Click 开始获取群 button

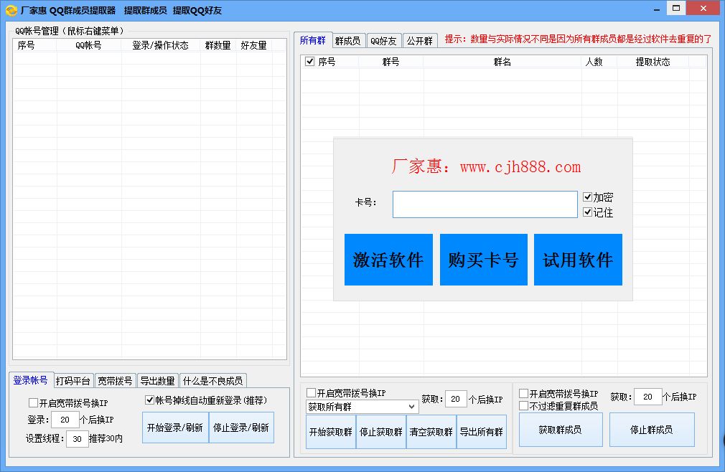coord(331,432)
